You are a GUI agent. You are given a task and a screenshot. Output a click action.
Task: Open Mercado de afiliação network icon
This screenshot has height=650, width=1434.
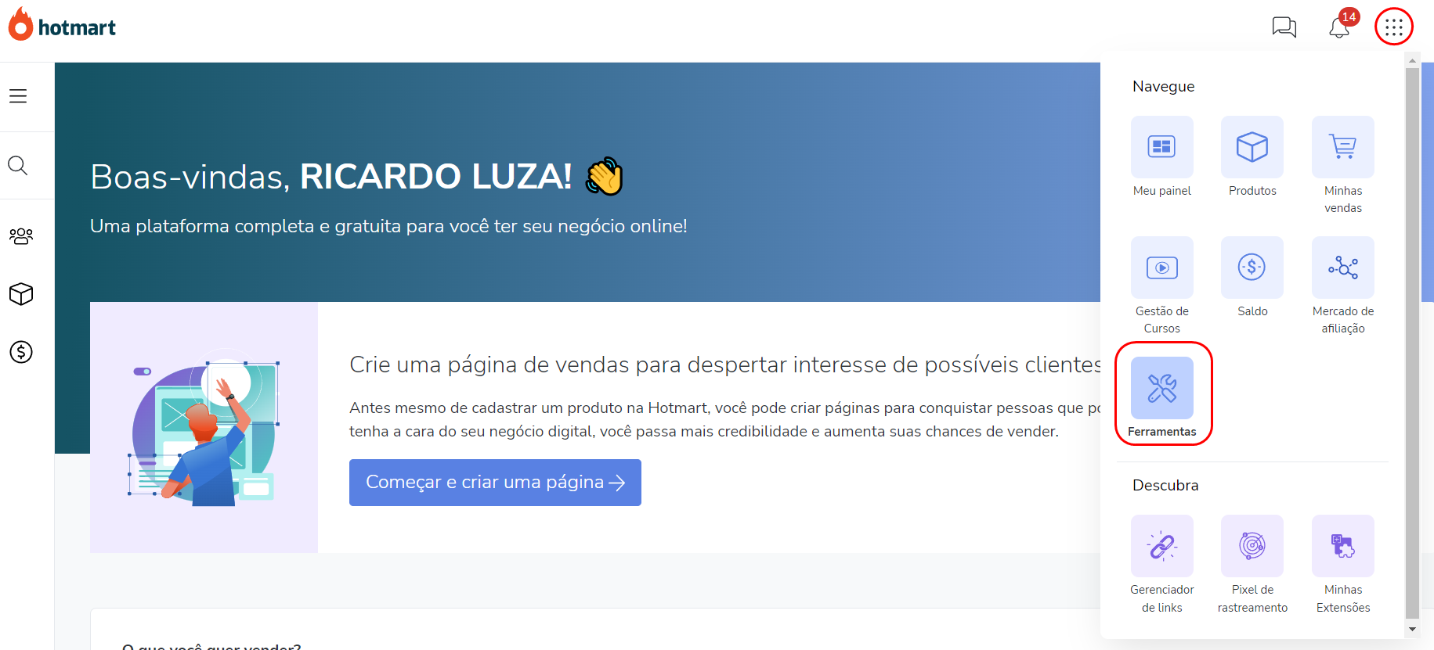(x=1343, y=268)
